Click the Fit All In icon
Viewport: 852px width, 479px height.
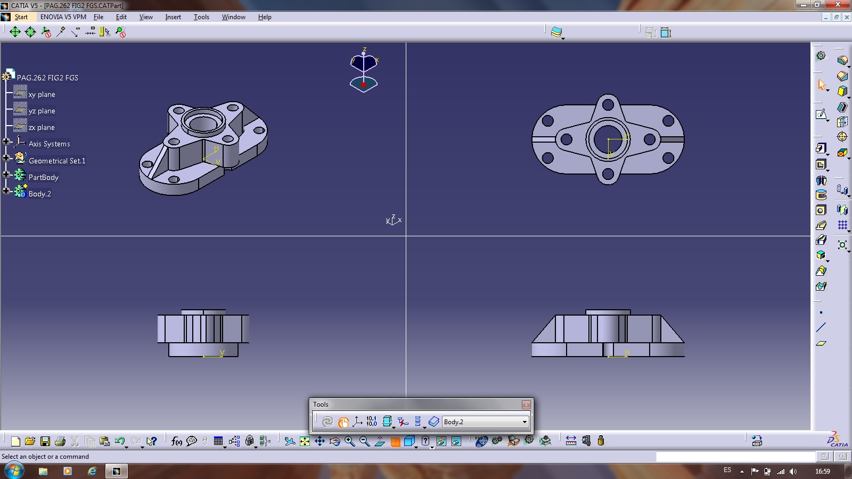[x=305, y=441]
